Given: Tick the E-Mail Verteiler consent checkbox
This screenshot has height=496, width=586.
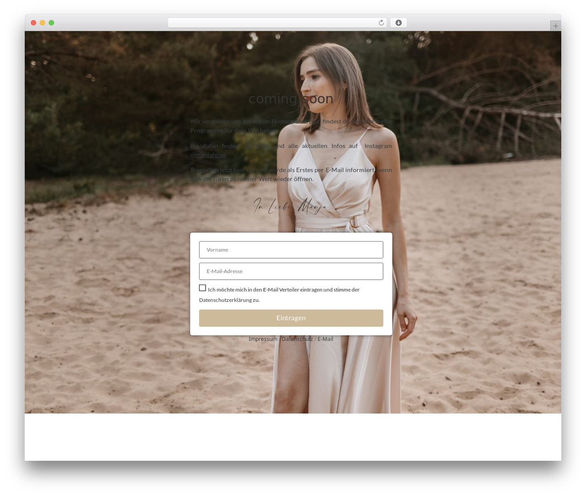Looking at the screenshot, I should click(x=202, y=288).
